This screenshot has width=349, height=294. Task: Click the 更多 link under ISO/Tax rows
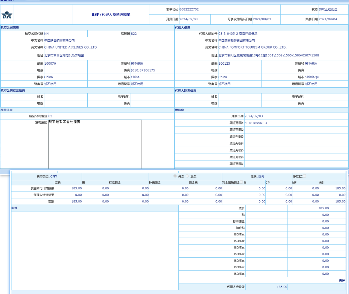(342, 280)
